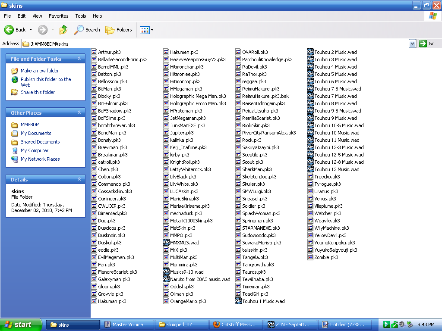The width and height of the screenshot is (442, 331).
Task: Collapse File and Folder Tasks panel
Action: point(79,59)
